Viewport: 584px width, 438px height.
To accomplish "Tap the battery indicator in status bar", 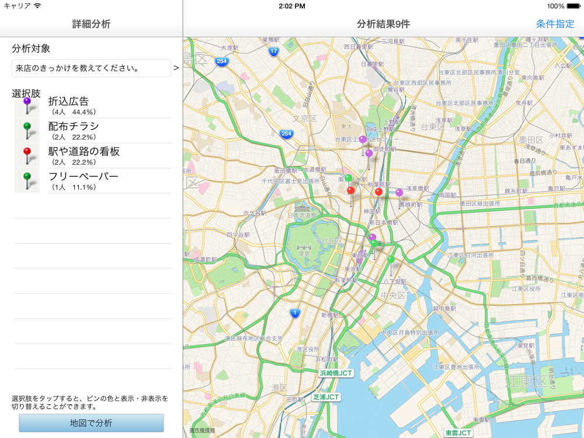I will click(573, 6).
